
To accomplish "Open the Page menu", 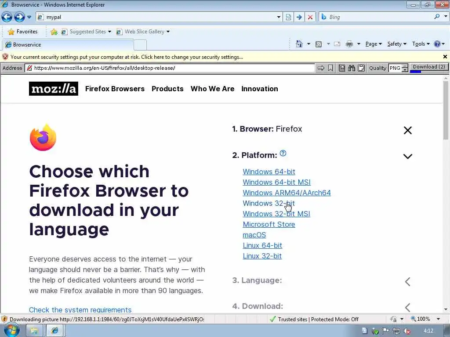I will [374, 44].
